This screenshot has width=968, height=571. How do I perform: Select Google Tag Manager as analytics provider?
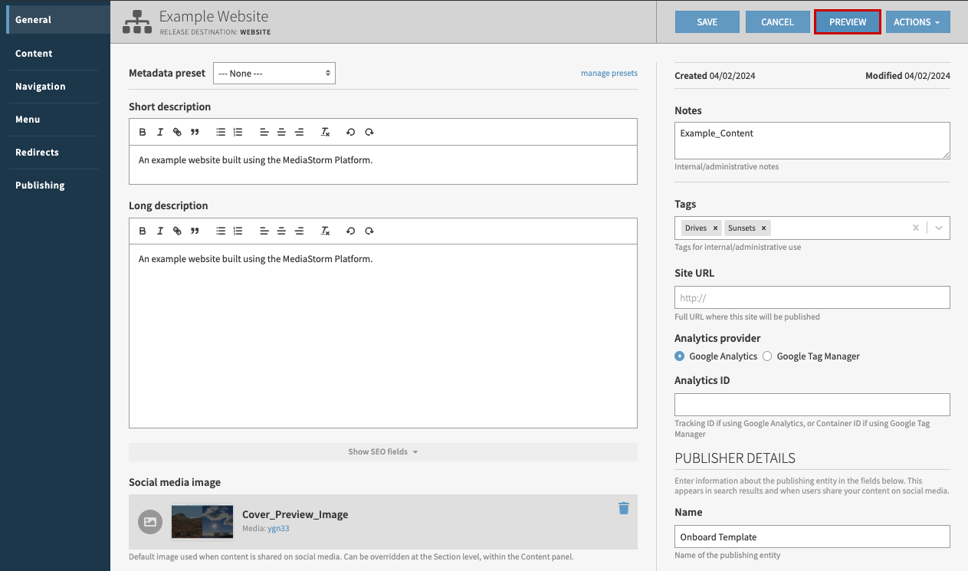click(767, 356)
